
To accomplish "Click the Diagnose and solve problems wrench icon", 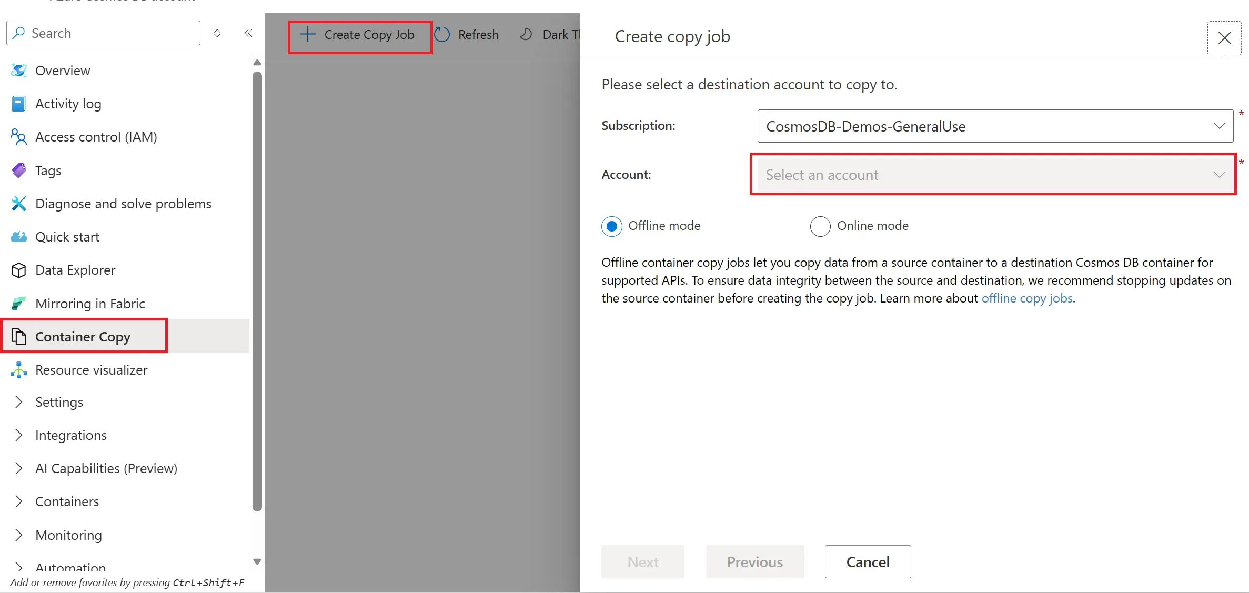I will [x=19, y=204].
